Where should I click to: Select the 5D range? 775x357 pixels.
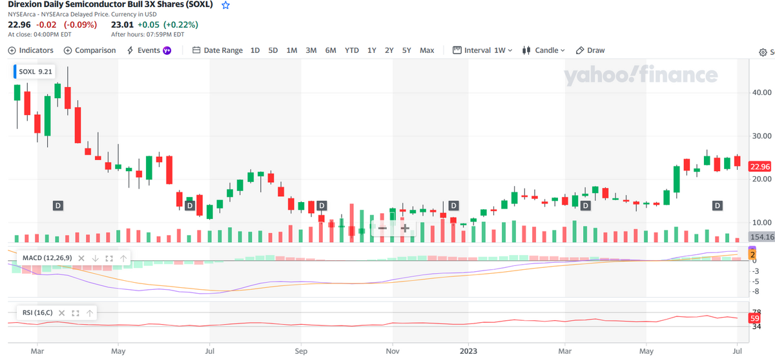click(x=273, y=50)
